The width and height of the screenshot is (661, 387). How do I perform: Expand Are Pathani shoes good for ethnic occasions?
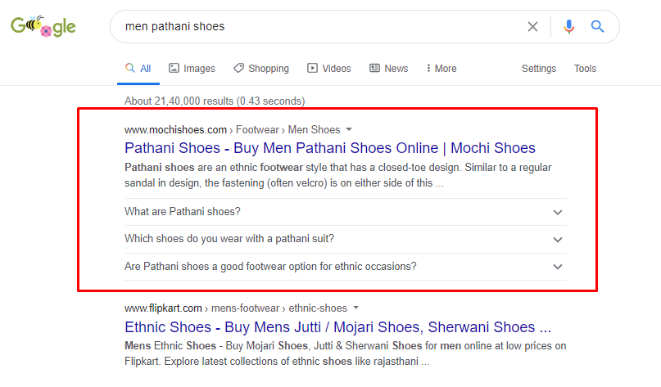point(346,267)
